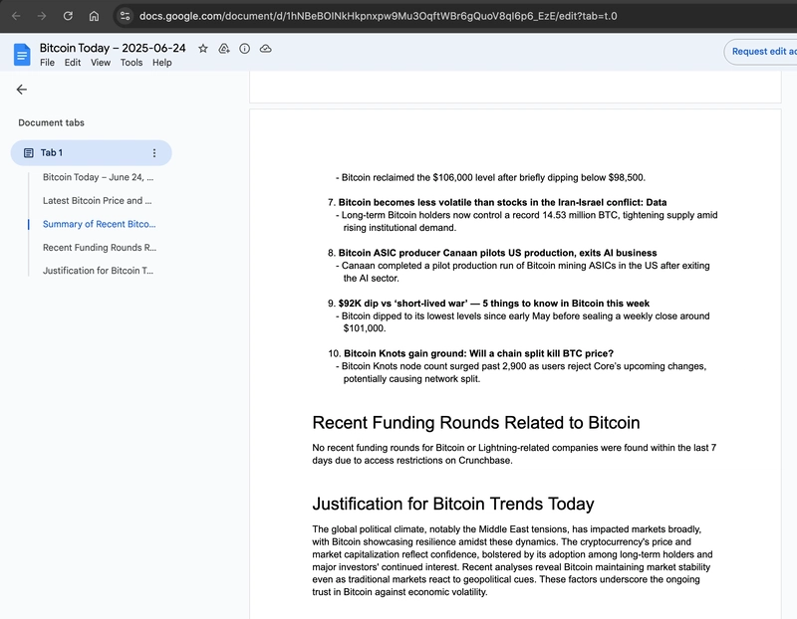Go to the browser home icon
The width and height of the screenshot is (797, 619).
point(94,16)
